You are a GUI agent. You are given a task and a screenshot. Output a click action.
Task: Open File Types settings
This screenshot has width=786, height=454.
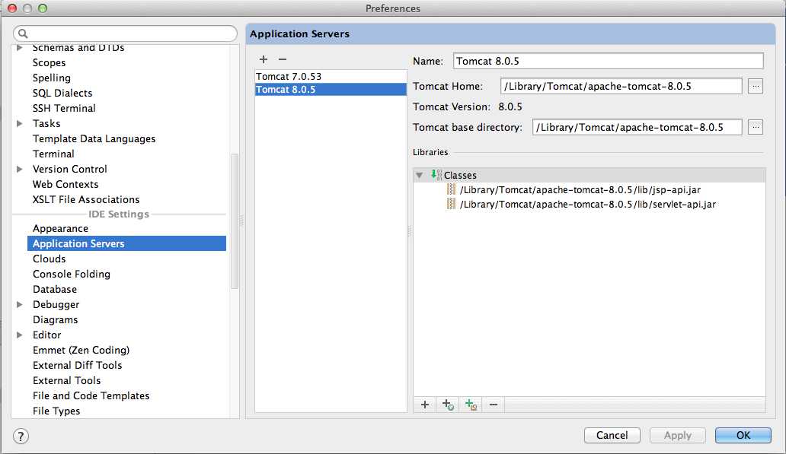56,411
